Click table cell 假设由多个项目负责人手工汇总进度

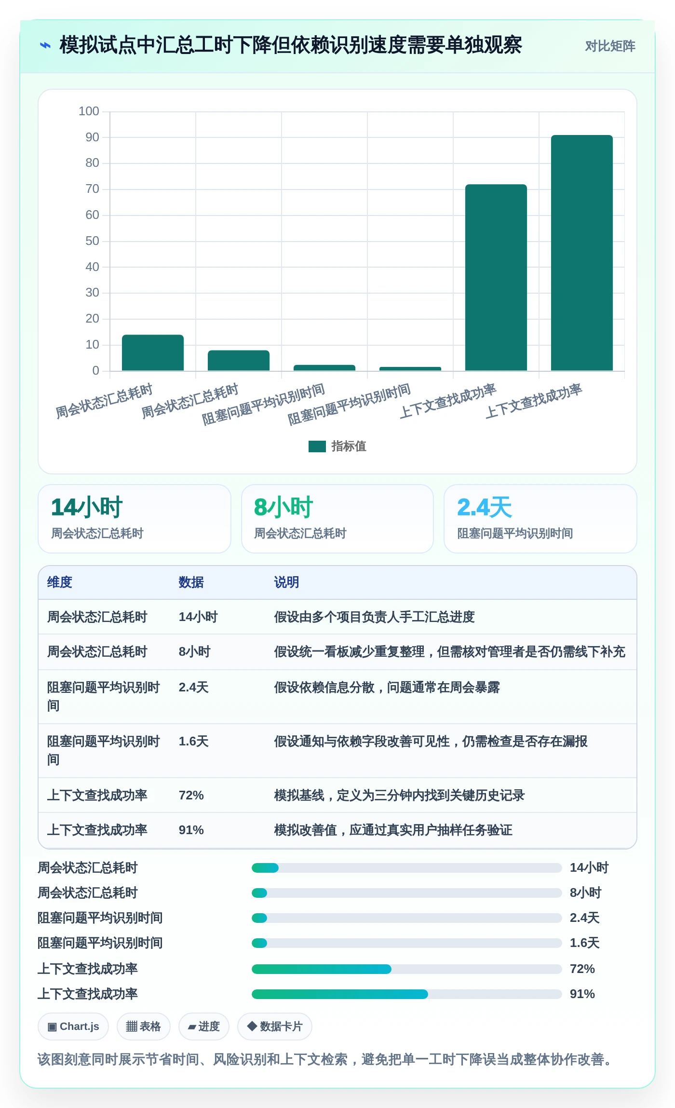point(375,617)
